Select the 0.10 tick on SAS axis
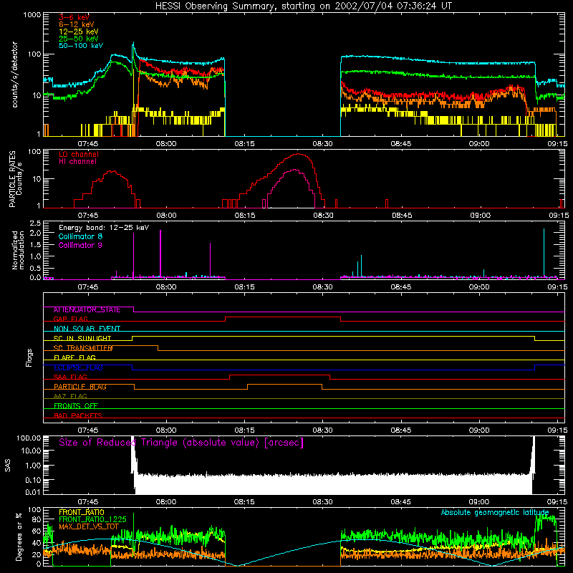This screenshot has width=573, height=573. [33, 480]
